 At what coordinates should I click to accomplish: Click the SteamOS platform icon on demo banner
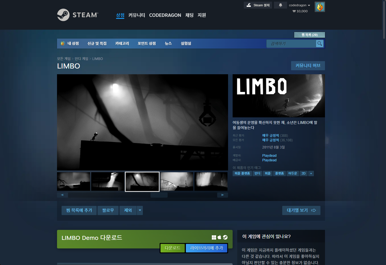225,237
